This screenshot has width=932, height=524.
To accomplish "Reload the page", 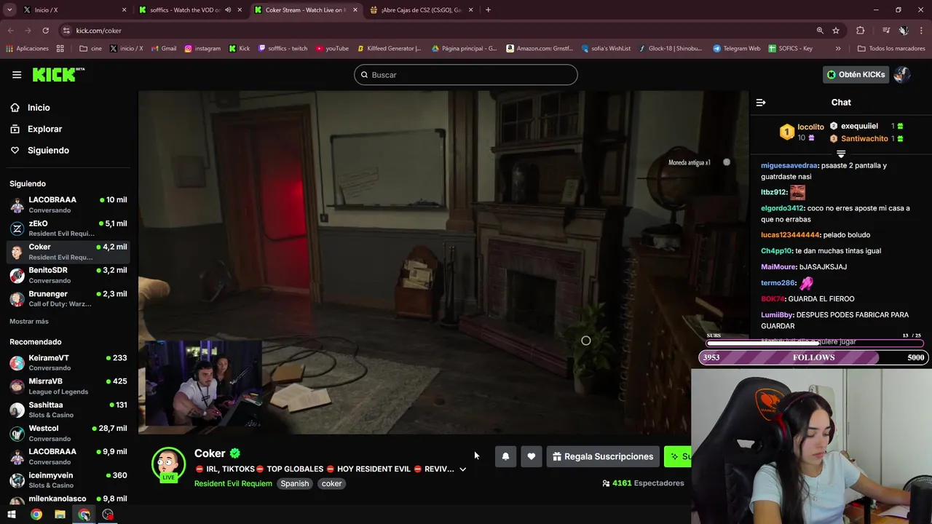I will coord(45,31).
